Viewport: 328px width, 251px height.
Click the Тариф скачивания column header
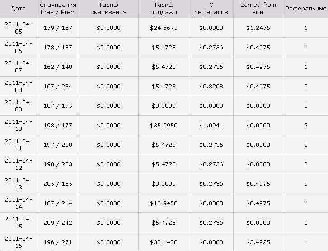coord(108,9)
